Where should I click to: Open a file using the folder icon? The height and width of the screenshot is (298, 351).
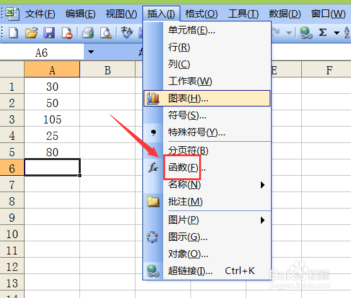tap(32, 33)
